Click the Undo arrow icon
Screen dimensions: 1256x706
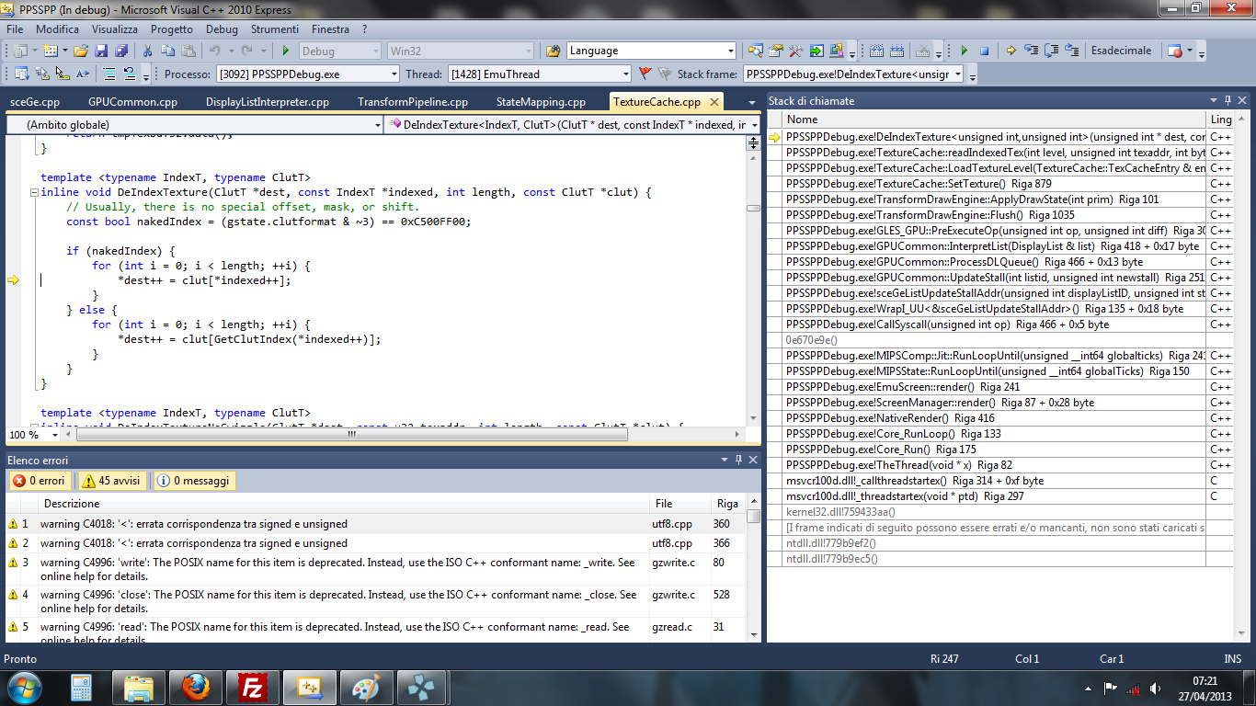pyautogui.click(x=214, y=51)
